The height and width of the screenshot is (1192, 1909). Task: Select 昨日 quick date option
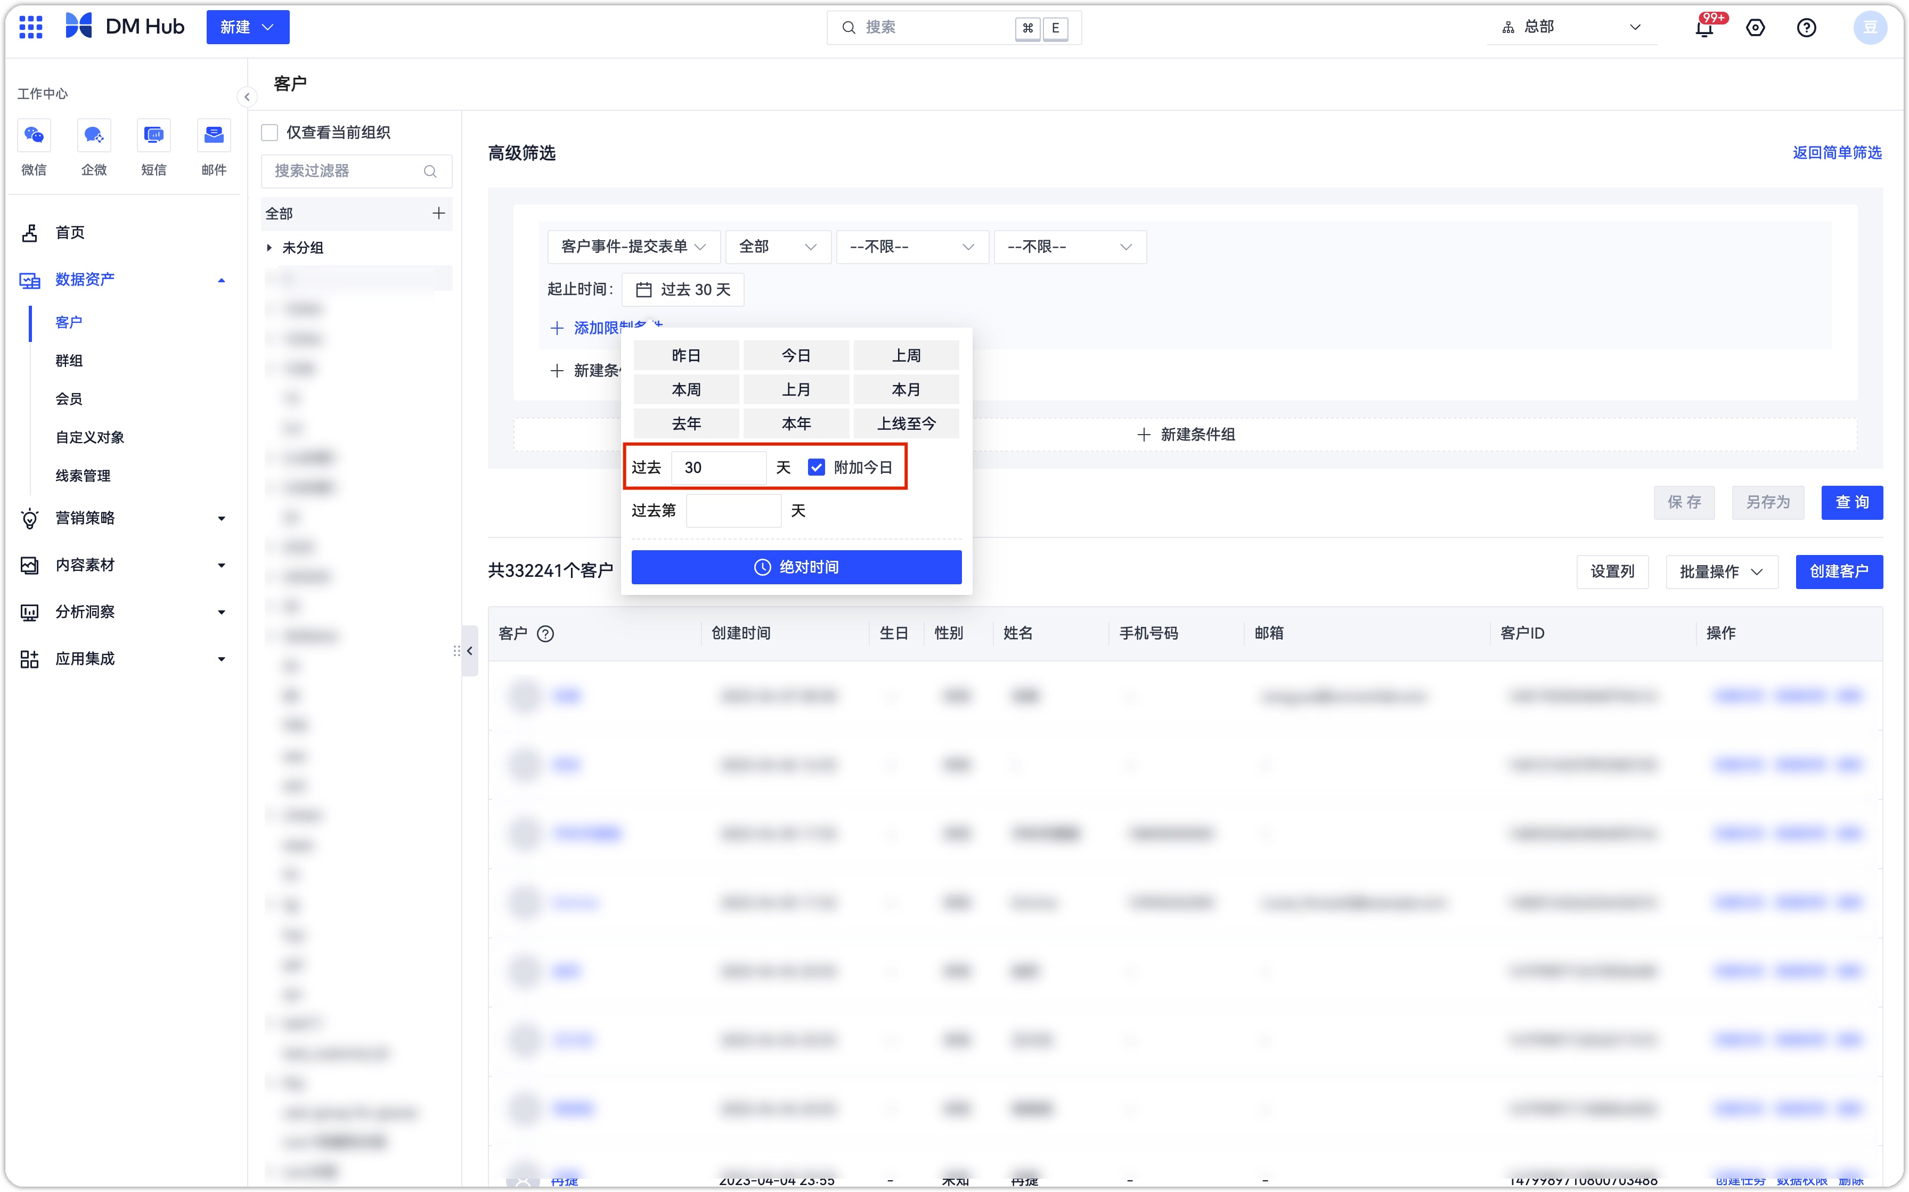(x=686, y=356)
